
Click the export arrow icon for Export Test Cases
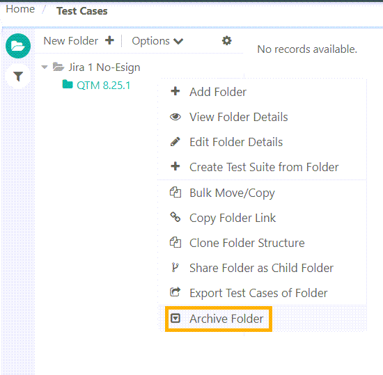(175, 292)
